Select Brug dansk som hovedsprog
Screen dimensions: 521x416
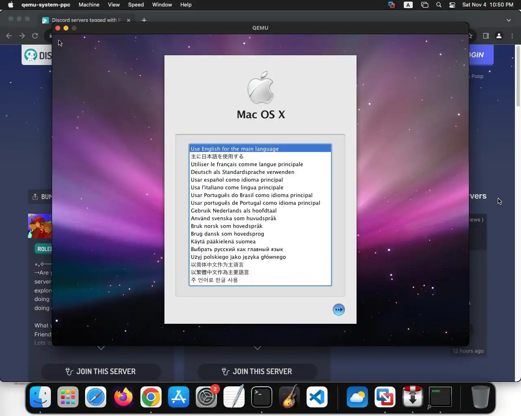[260, 234]
